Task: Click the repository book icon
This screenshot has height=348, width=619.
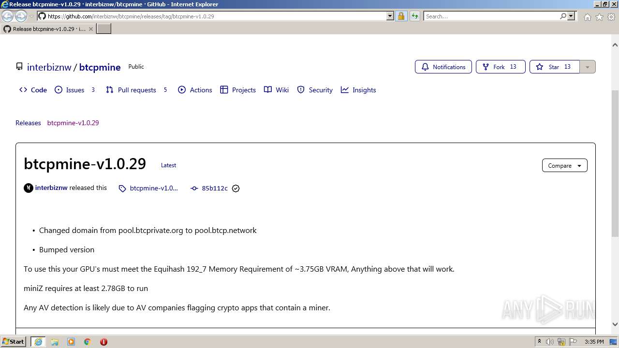Action: coord(19,67)
